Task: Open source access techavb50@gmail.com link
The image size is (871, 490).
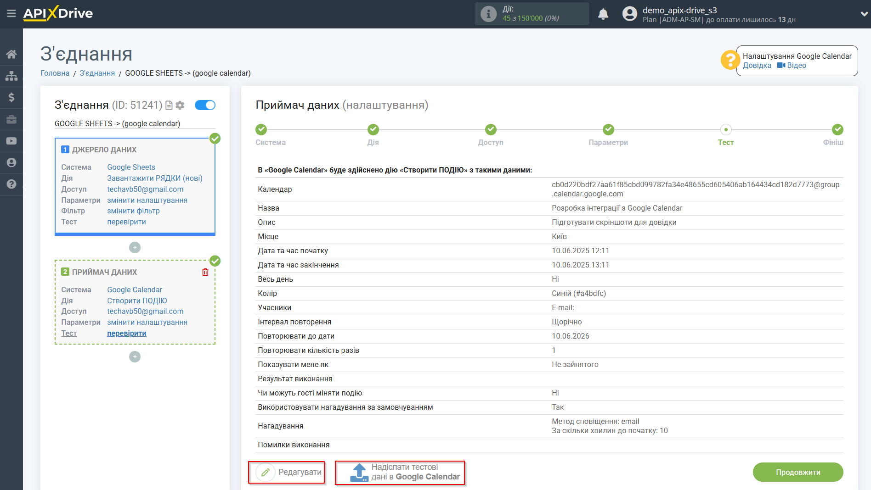Action: [145, 189]
